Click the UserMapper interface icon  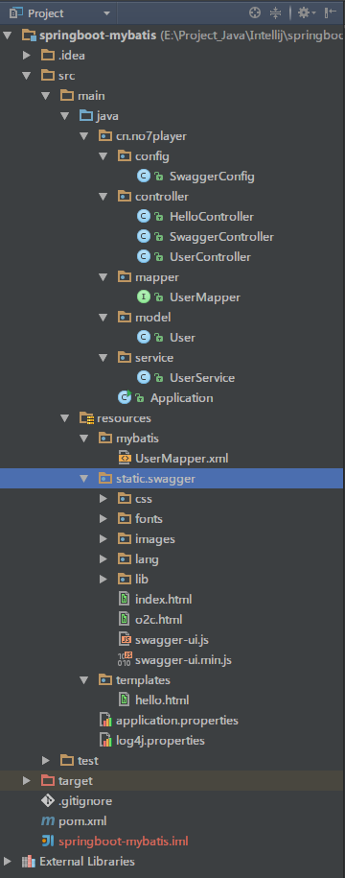[144, 297]
